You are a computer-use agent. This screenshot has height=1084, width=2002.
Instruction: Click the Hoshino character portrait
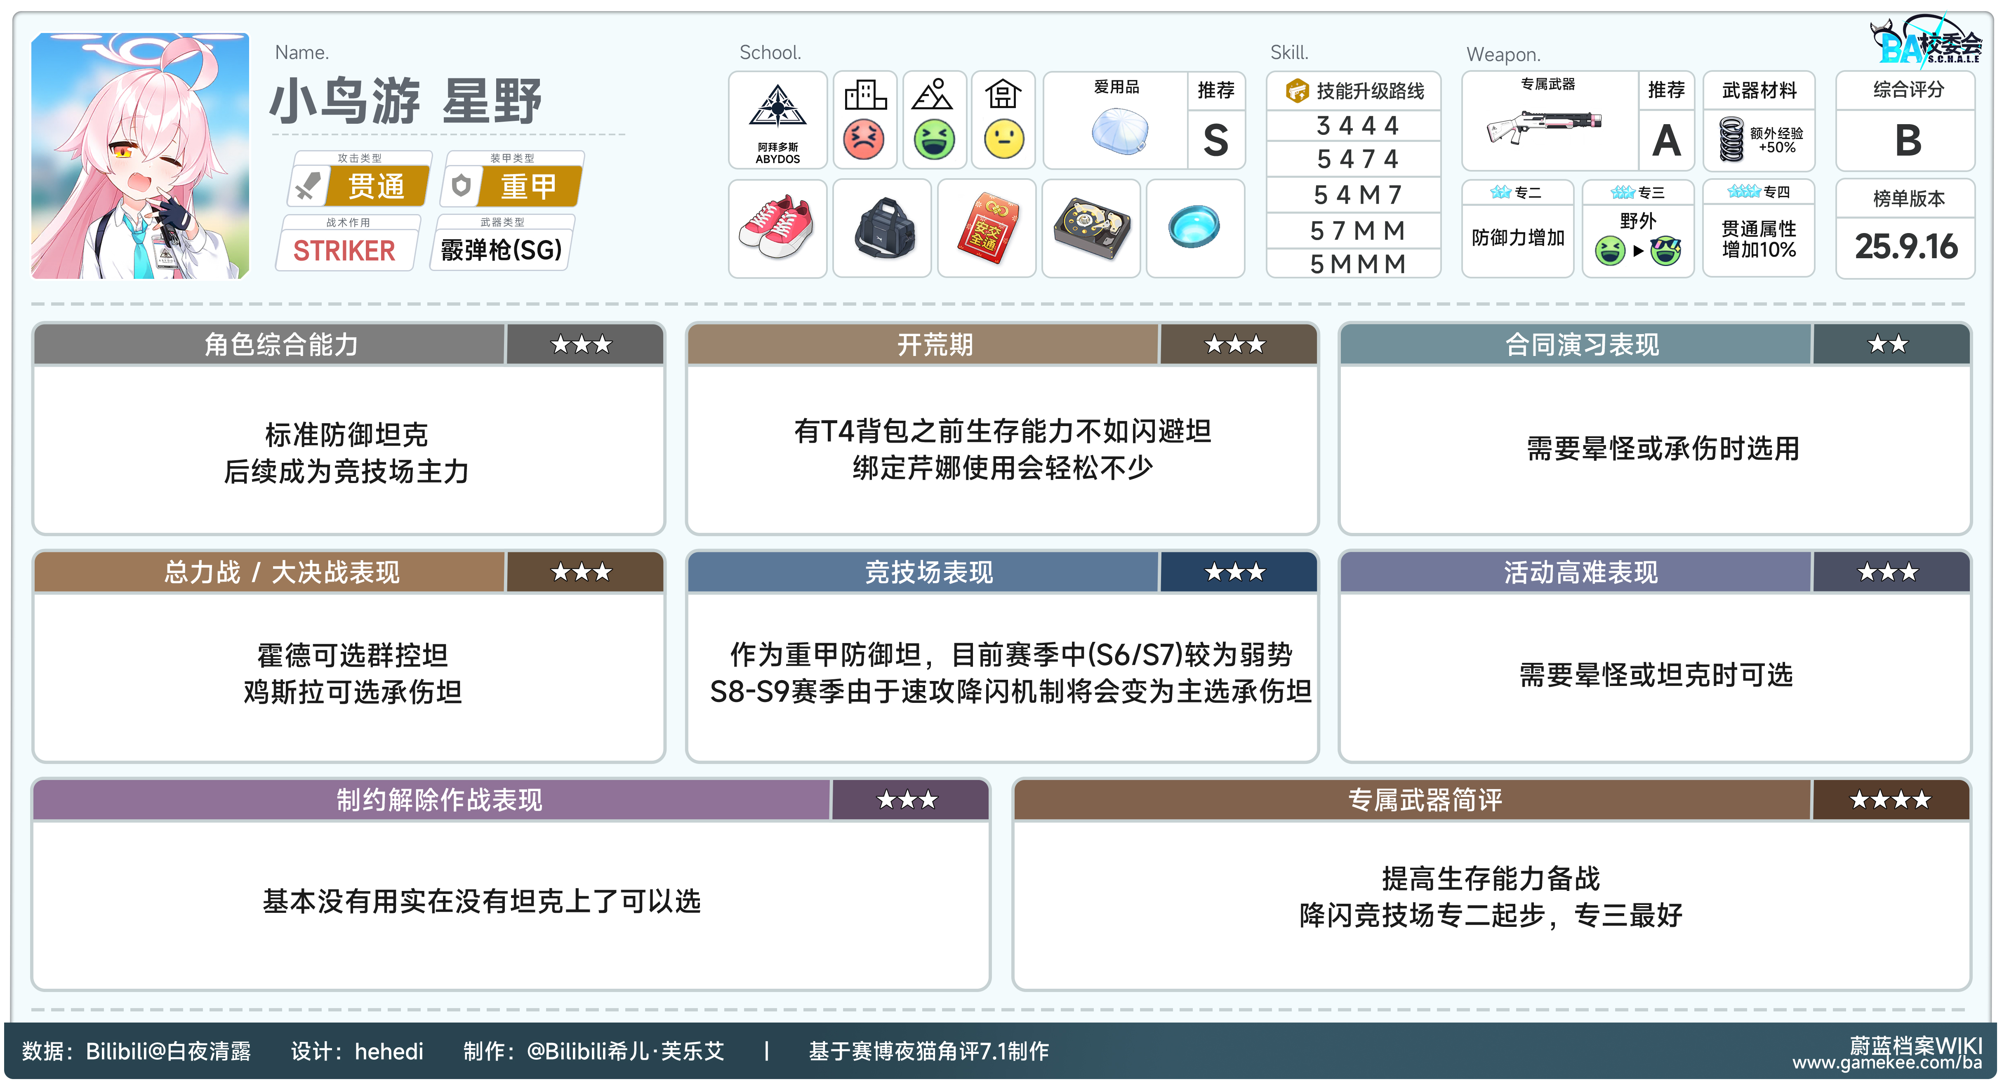[x=140, y=156]
